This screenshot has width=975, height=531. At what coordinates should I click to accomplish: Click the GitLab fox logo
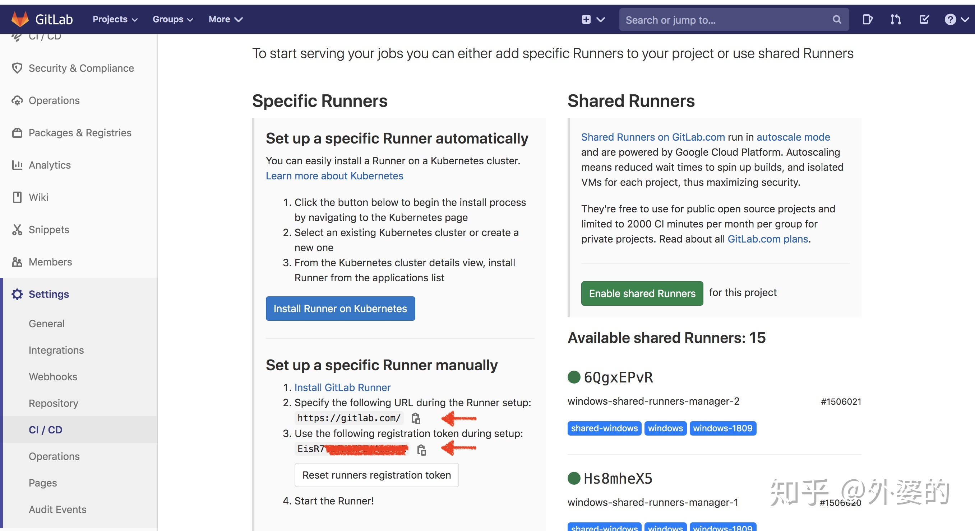click(x=21, y=19)
